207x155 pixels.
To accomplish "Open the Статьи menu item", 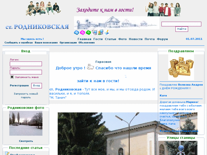I will pyautogui.click(x=110, y=39).
